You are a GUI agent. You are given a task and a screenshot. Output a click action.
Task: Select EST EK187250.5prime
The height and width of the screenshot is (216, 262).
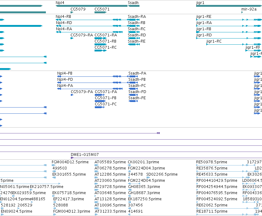145,199
